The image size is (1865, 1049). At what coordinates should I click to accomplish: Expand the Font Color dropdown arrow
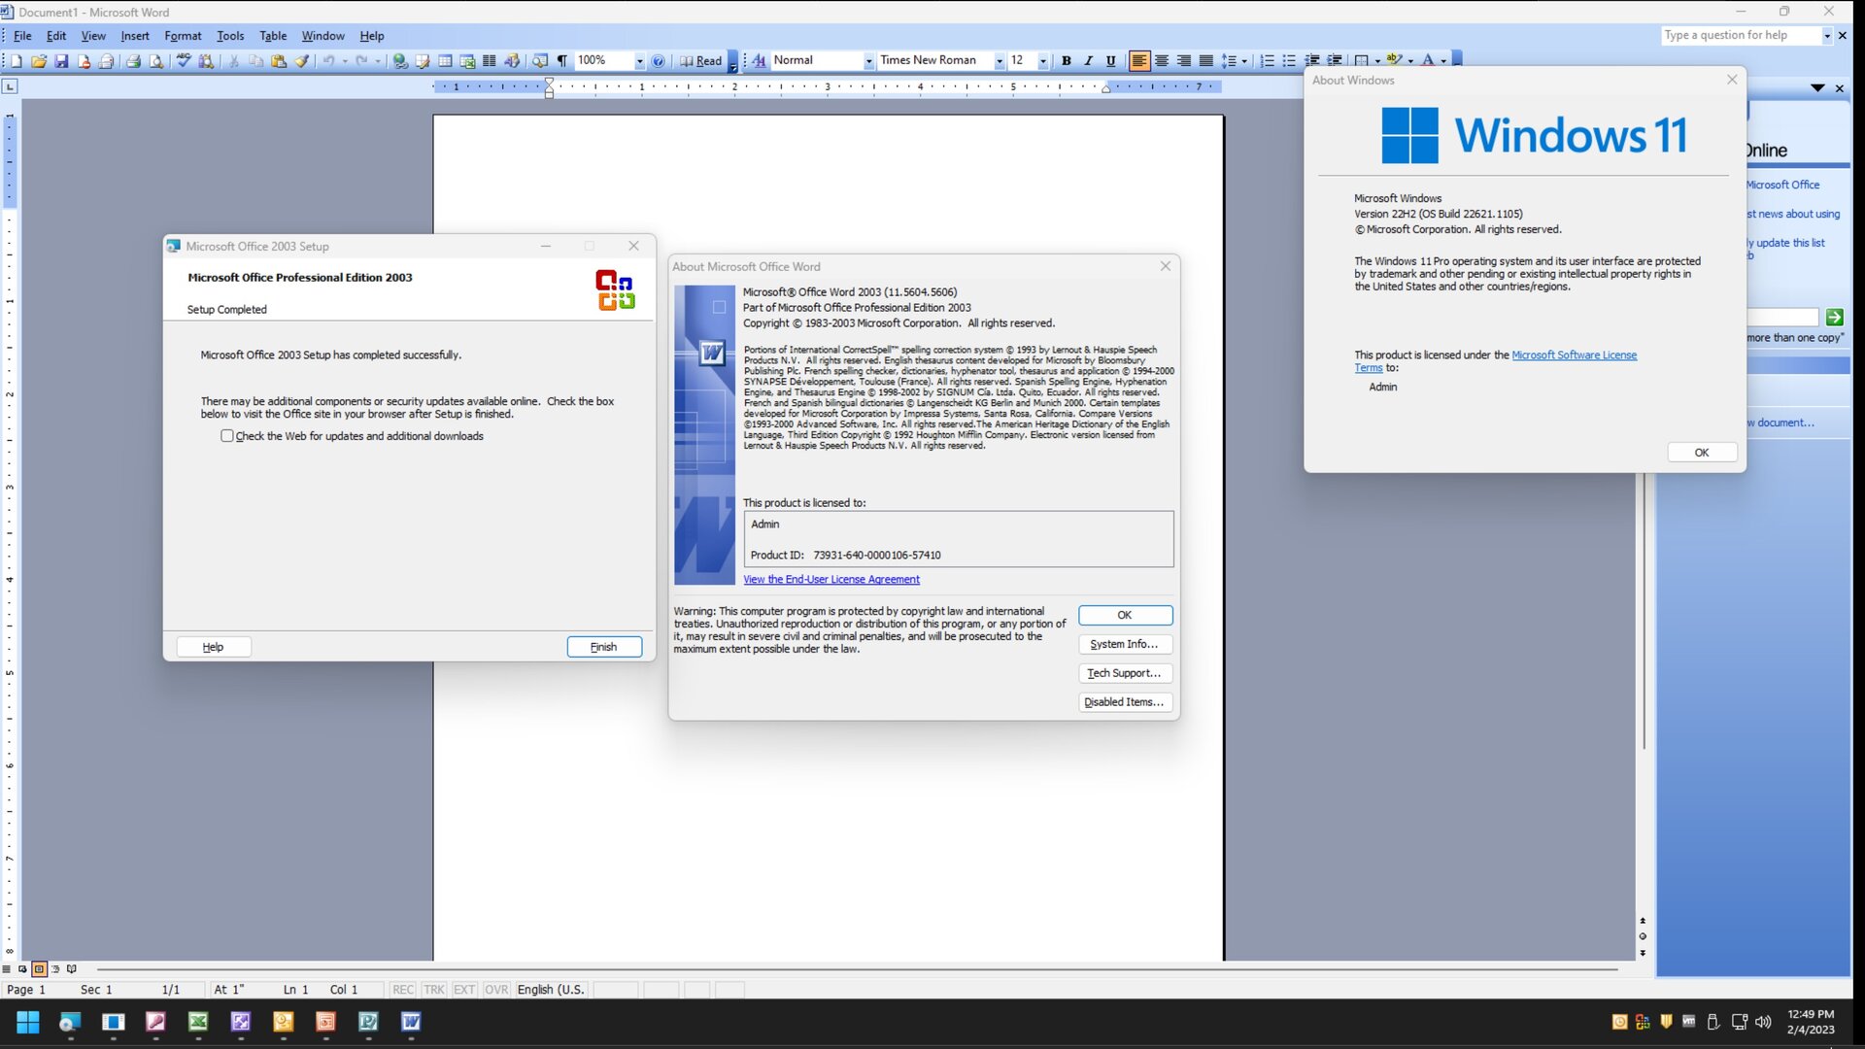click(1443, 61)
